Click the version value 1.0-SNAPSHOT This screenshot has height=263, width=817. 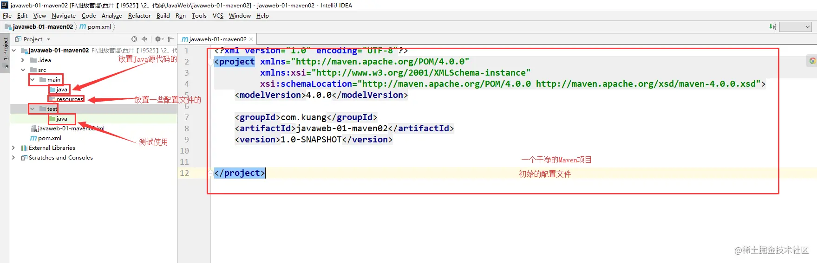(x=311, y=140)
